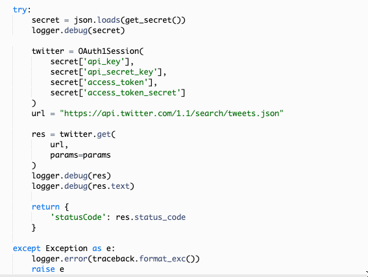Click the return keyword

click(45, 207)
